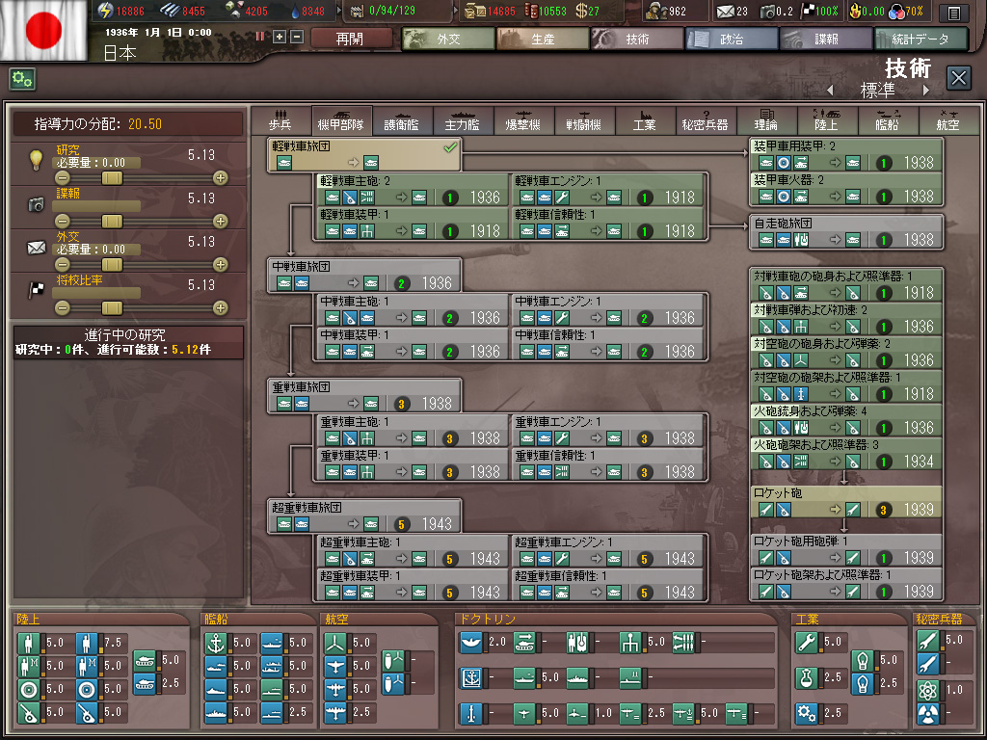Toggle the green checkmark on 軽戦車旅団
This screenshot has width=987, height=740.
449,147
